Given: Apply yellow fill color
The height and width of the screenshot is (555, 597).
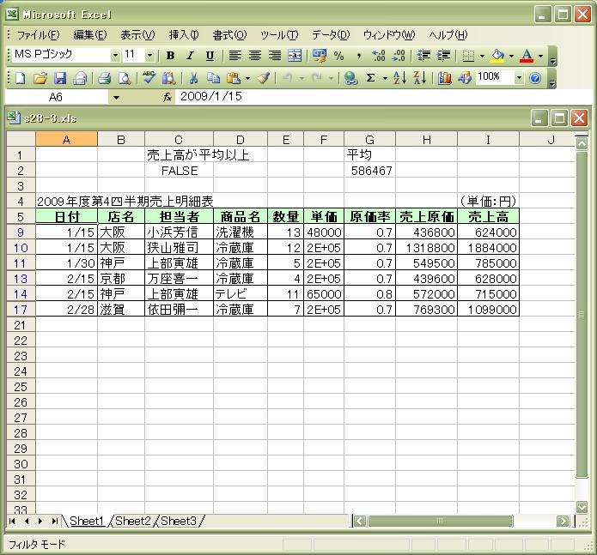Looking at the screenshot, I should [x=497, y=56].
